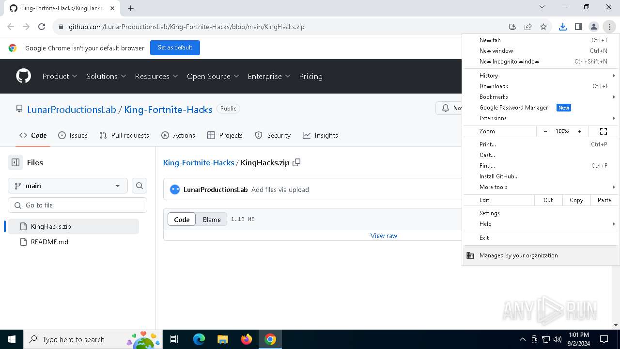This screenshot has height=349, width=620.
Task: Decrease zoom with the minus button
Action: point(545,131)
